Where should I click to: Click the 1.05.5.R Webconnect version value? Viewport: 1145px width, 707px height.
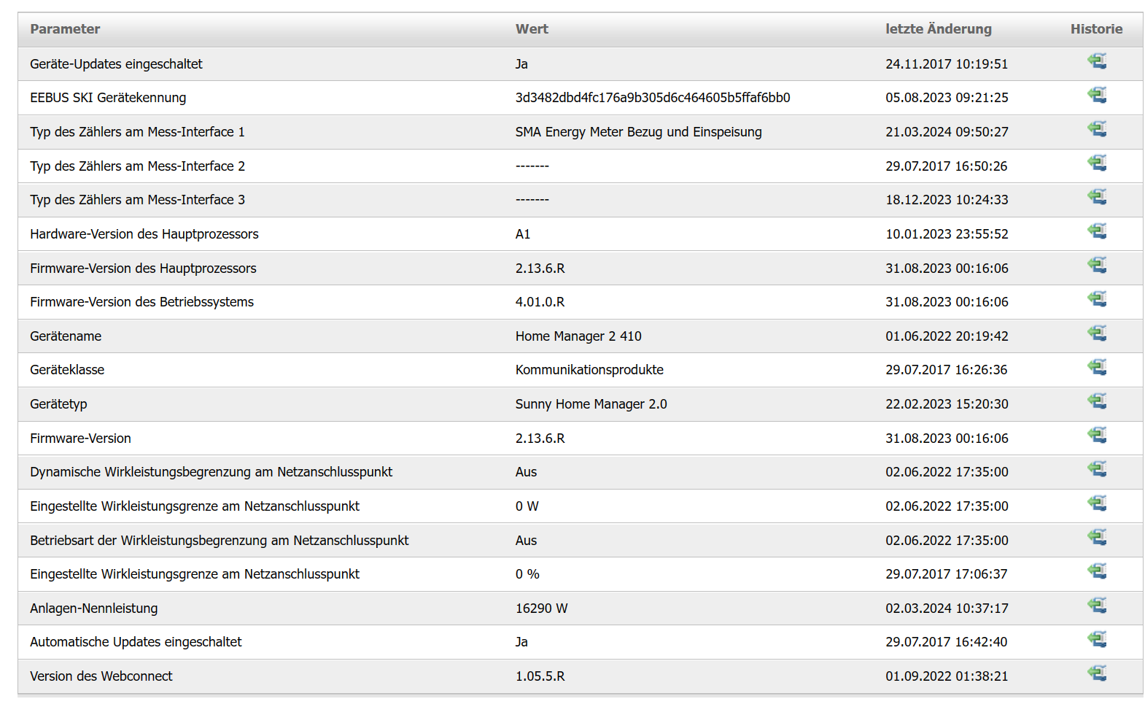540,676
